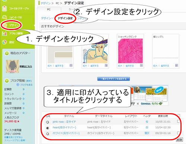Open the デザイン設定 sub tab

[65, 18]
